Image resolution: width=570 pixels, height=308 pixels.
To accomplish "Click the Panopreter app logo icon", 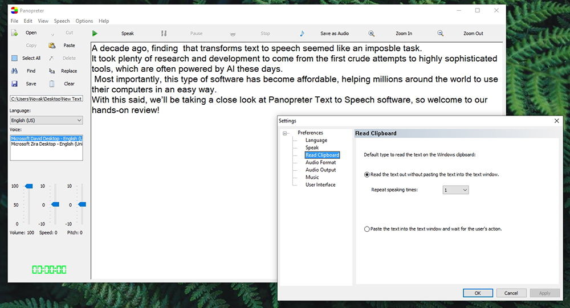I will (14, 10).
